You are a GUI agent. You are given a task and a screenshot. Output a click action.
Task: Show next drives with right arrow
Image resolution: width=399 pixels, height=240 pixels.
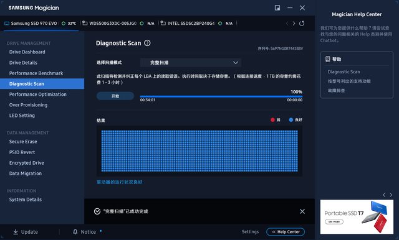(294, 24)
